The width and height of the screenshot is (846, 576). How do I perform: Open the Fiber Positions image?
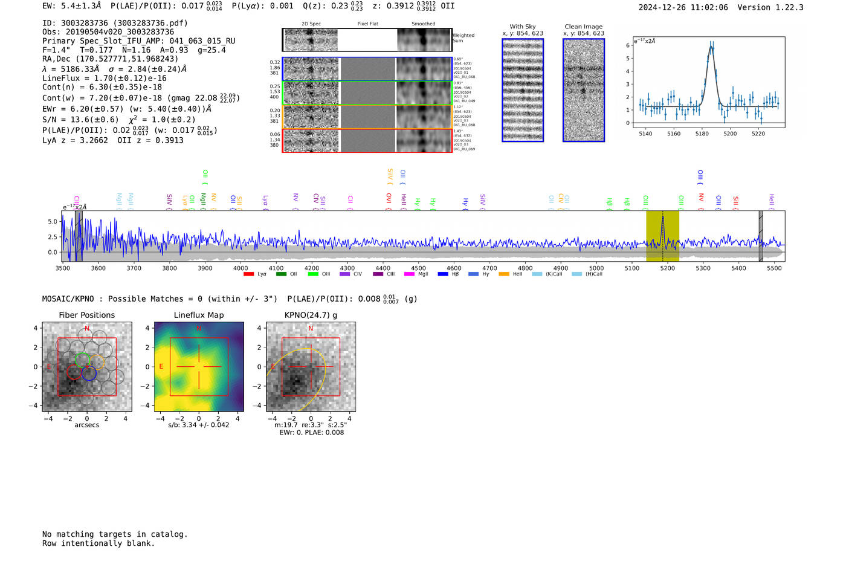click(87, 367)
